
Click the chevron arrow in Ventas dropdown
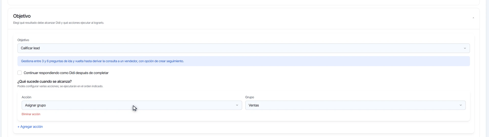point(460,105)
